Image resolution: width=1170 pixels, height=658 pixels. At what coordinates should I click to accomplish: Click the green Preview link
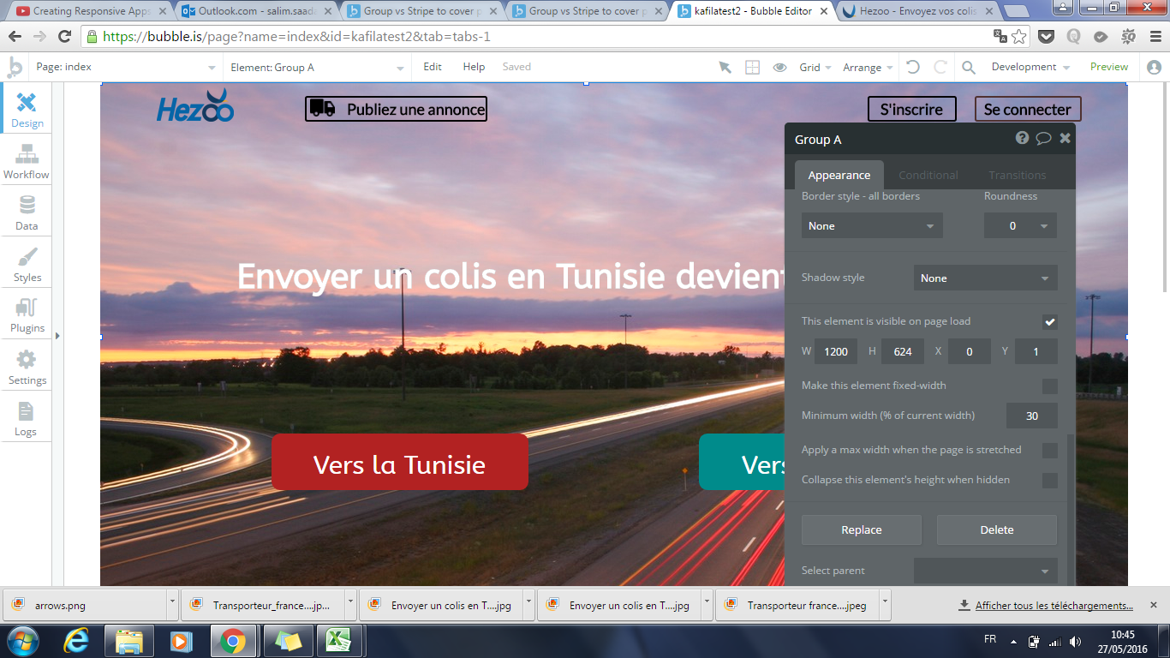tap(1109, 67)
